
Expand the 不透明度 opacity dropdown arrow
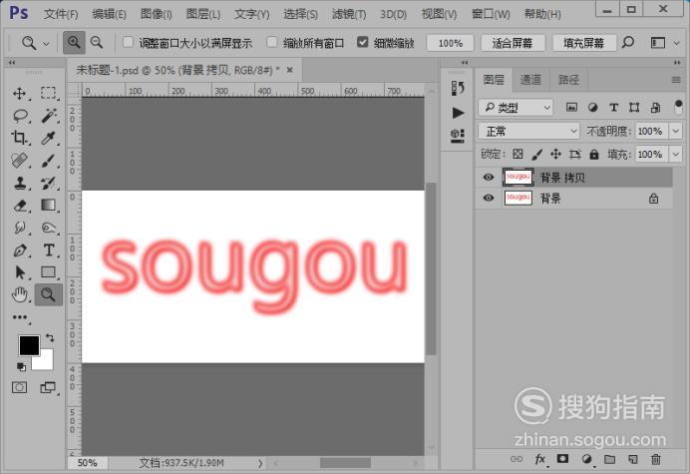675,131
